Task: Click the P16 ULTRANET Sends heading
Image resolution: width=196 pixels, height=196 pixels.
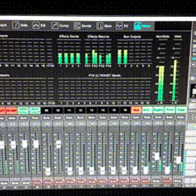Action: coord(105,75)
